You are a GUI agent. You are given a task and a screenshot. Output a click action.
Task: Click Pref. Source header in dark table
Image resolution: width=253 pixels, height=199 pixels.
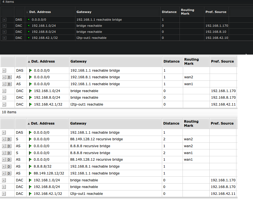click(x=216, y=12)
